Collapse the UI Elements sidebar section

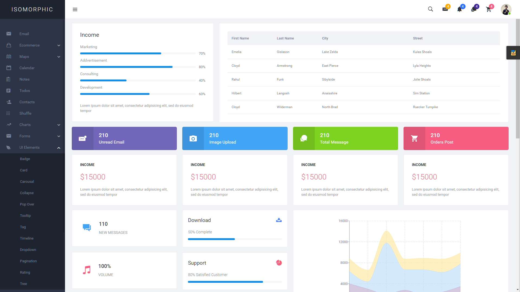(x=58, y=147)
